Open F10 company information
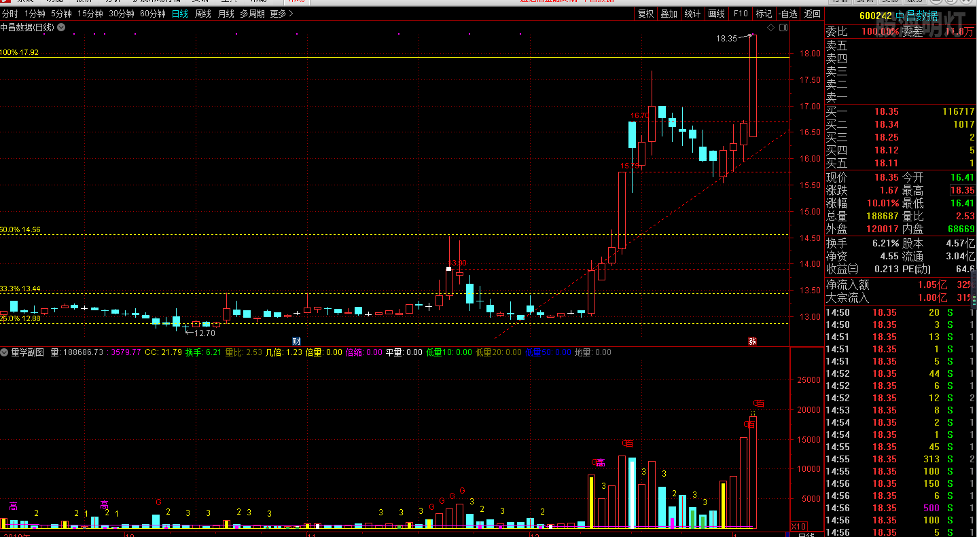 (741, 14)
